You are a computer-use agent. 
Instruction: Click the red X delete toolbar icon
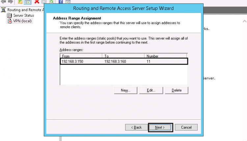[x=37, y=2]
